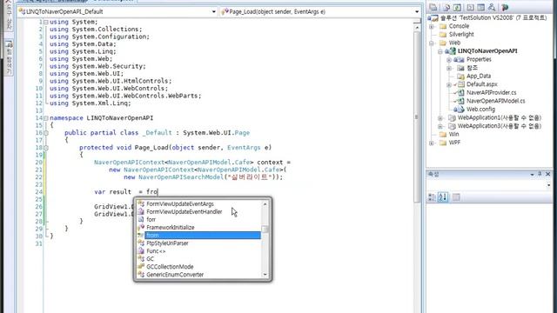Open Properties panel window position menu arrow
The image size is (557, 313).
[x=532, y=174]
